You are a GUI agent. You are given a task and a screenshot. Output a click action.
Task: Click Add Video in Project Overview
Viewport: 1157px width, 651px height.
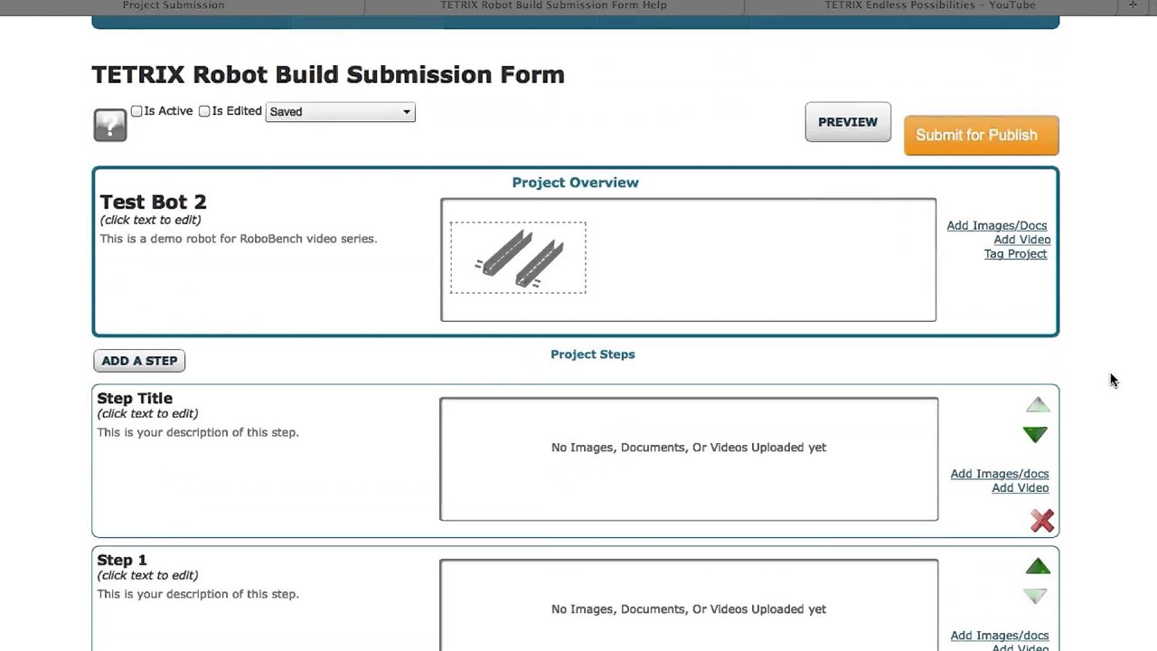[1022, 240]
